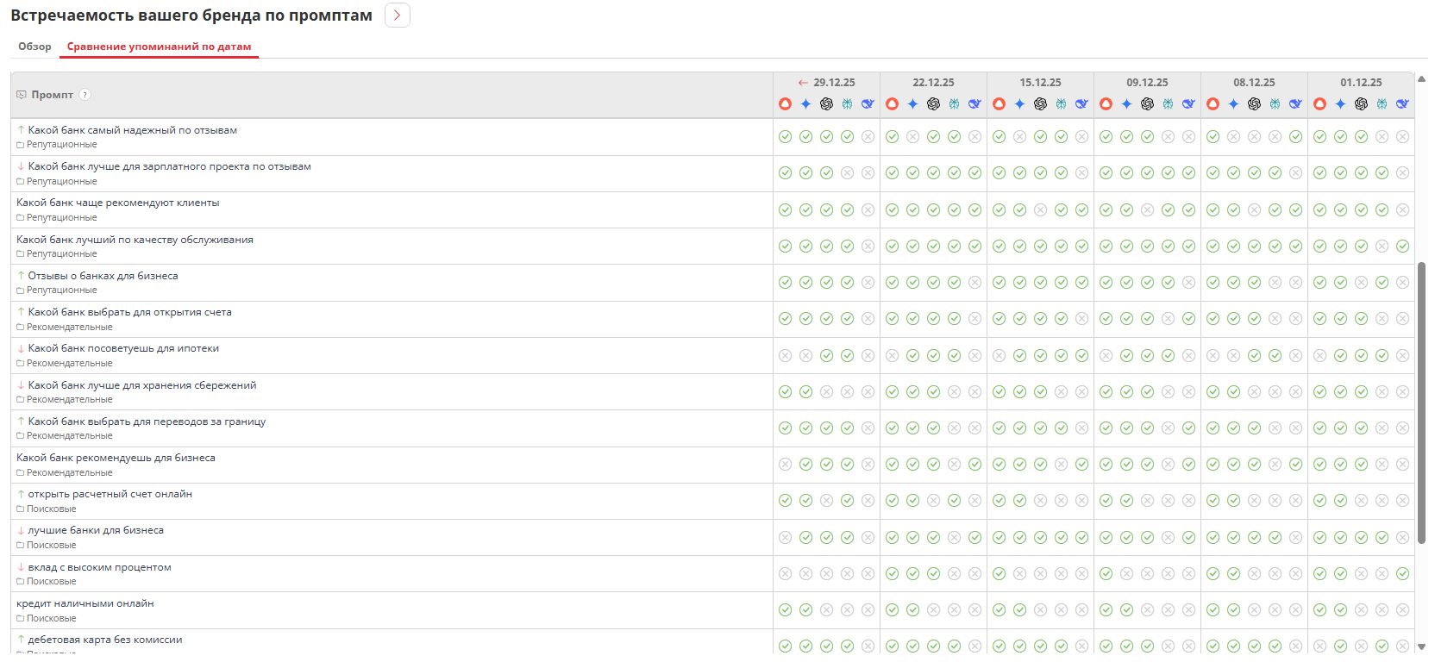Click DeepSeek cross for 29.12.25 in first row

click(x=868, y=137)
